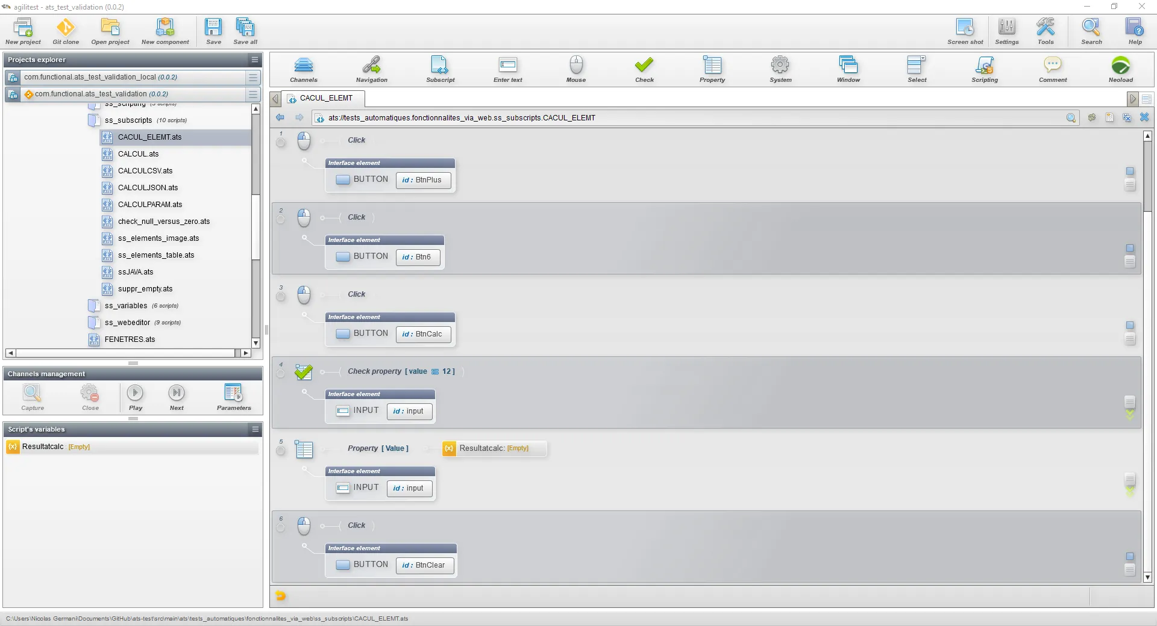Insert a Subscript action

441,69
